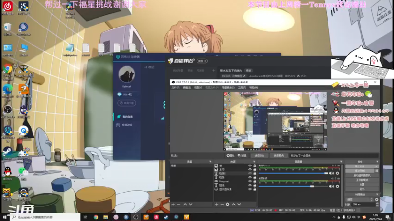394x221 pixels.
Task: Open 桌面音频 audio settings gear
Action: (337, 186)
